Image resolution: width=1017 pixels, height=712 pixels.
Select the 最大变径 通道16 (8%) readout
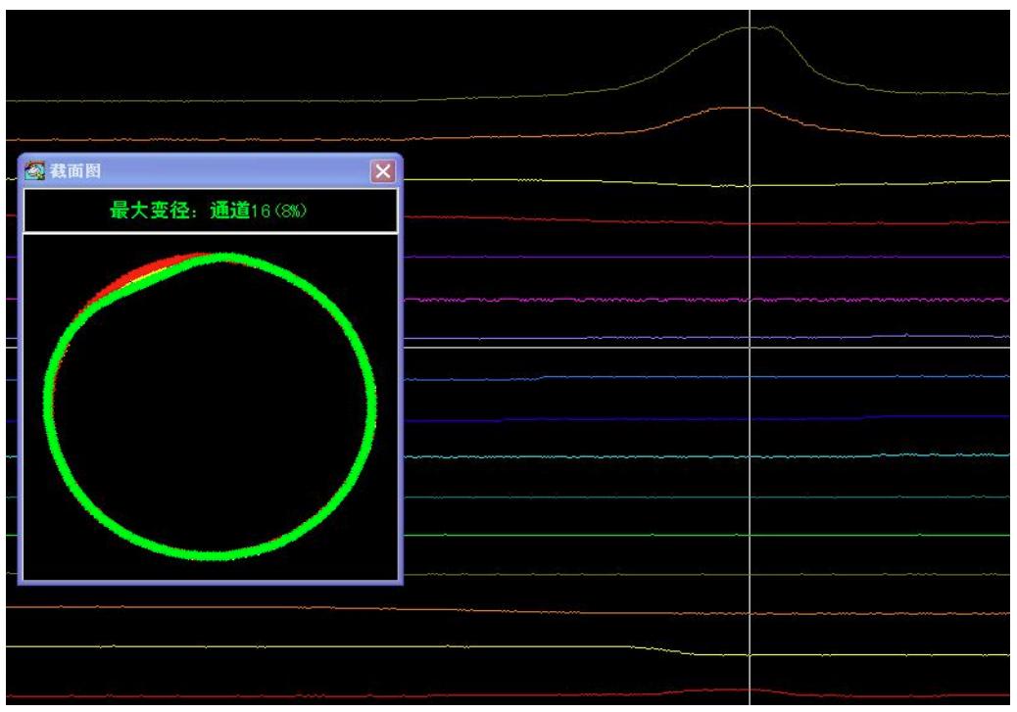pos(210,211)
